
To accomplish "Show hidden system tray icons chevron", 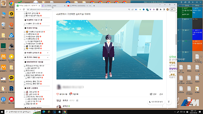I will 175,112.
